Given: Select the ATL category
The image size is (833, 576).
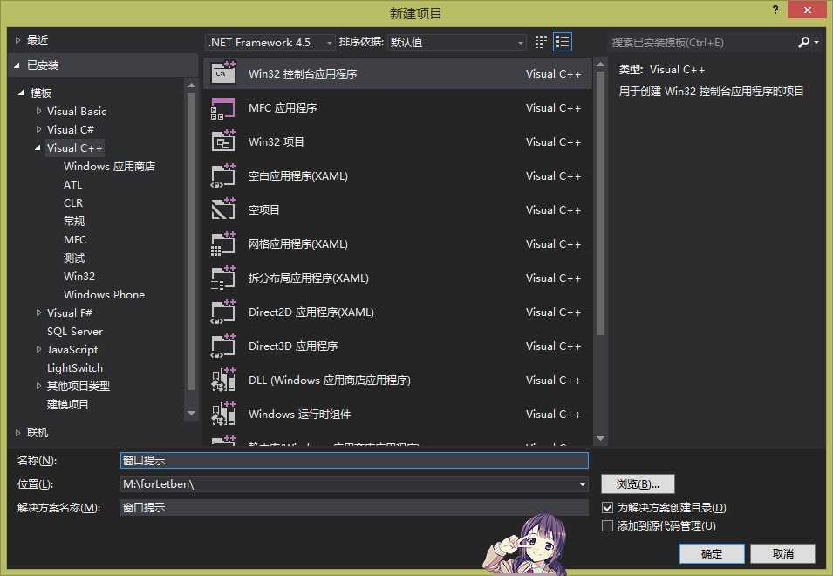Looking at the screenshot, I should pos(72,184).
